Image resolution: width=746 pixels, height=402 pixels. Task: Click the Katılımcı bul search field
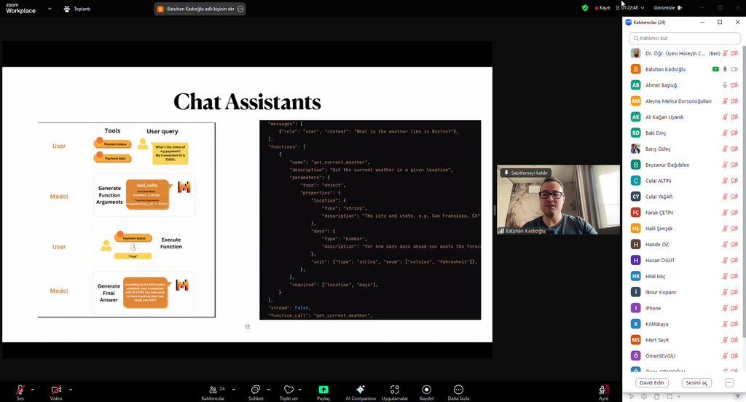click(x=685, y=38)
